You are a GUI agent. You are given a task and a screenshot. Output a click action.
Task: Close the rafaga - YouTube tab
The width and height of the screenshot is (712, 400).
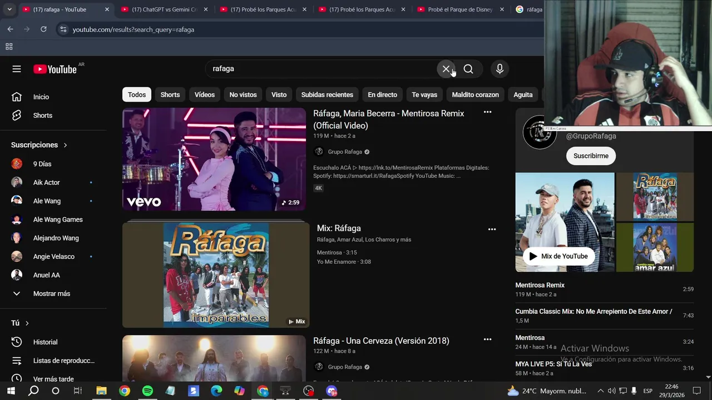107,9
